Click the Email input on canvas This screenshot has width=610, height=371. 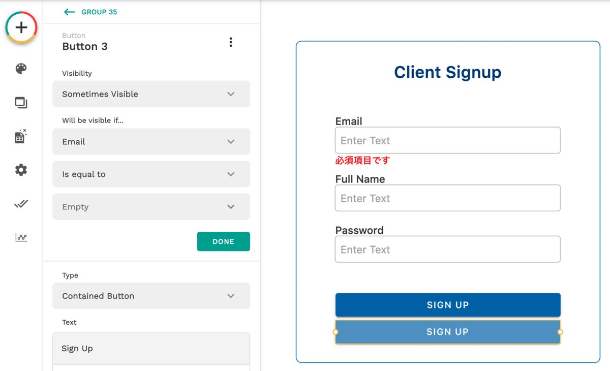coord(447,141)
